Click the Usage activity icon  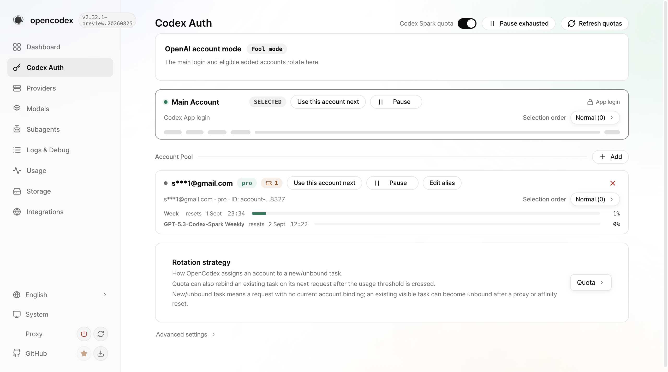[x=17, y=171]
